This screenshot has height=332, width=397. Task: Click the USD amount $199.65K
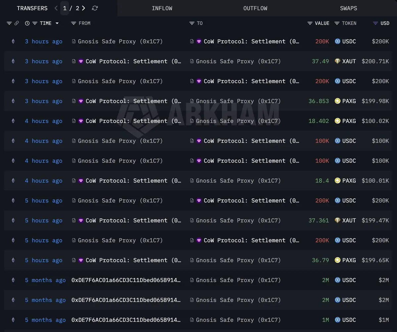[375, 260]
